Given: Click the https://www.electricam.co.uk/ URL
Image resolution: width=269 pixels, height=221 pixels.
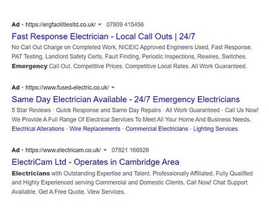Looking at the screenshot, I should pos(63,150).
